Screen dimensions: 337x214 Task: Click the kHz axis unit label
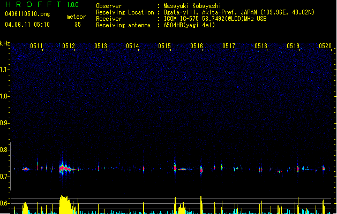point(5,43)
